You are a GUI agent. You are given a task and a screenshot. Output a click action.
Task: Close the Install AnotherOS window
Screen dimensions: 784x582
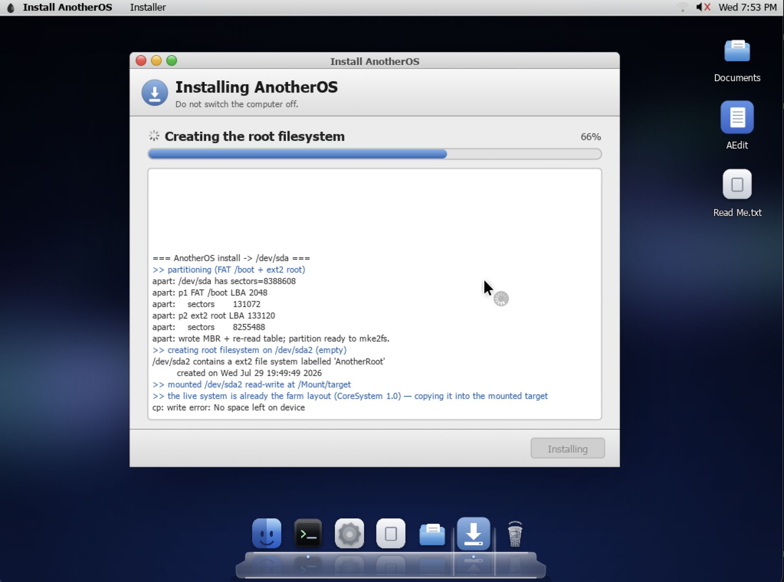(x=141, y=61)
